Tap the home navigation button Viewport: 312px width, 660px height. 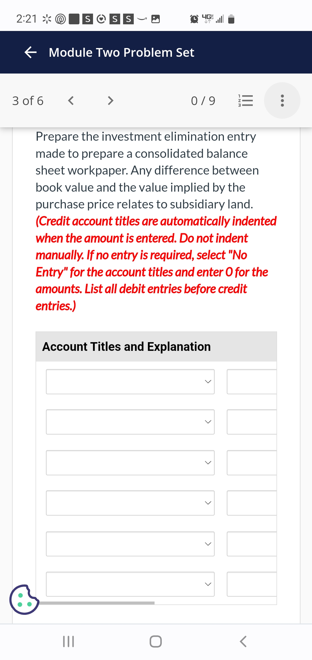tap(155, 640)
